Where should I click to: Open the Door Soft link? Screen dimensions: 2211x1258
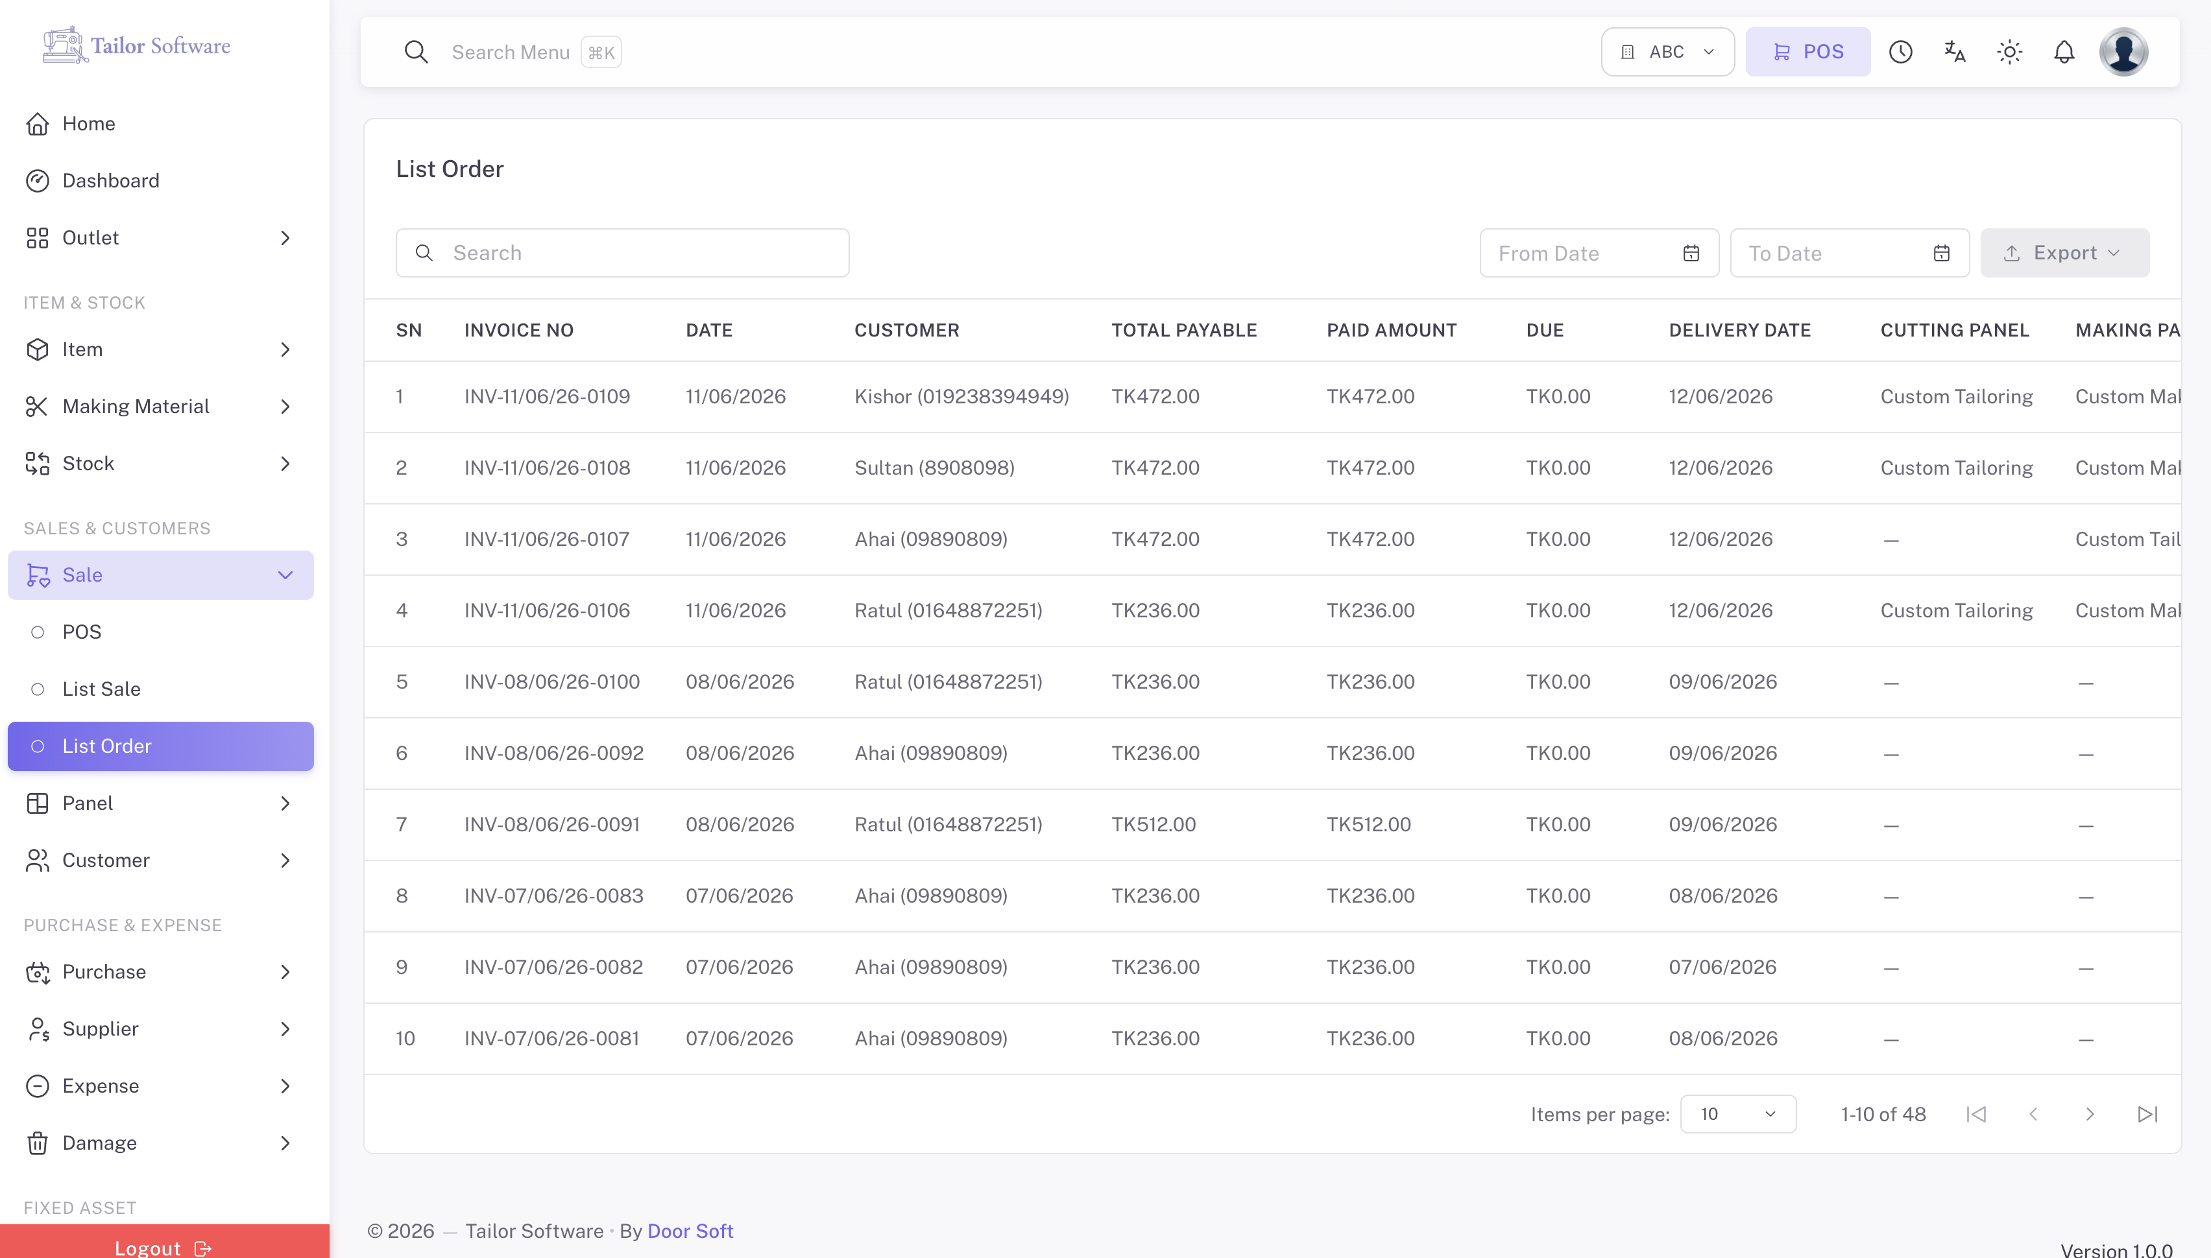[690, 1230]
